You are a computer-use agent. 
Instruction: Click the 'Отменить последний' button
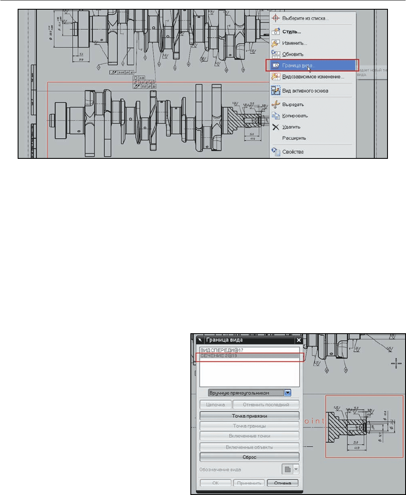(x=266, y=404)
